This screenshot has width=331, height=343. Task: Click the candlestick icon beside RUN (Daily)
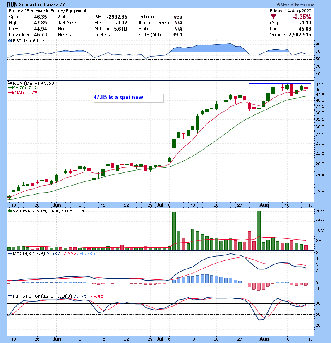10,83
